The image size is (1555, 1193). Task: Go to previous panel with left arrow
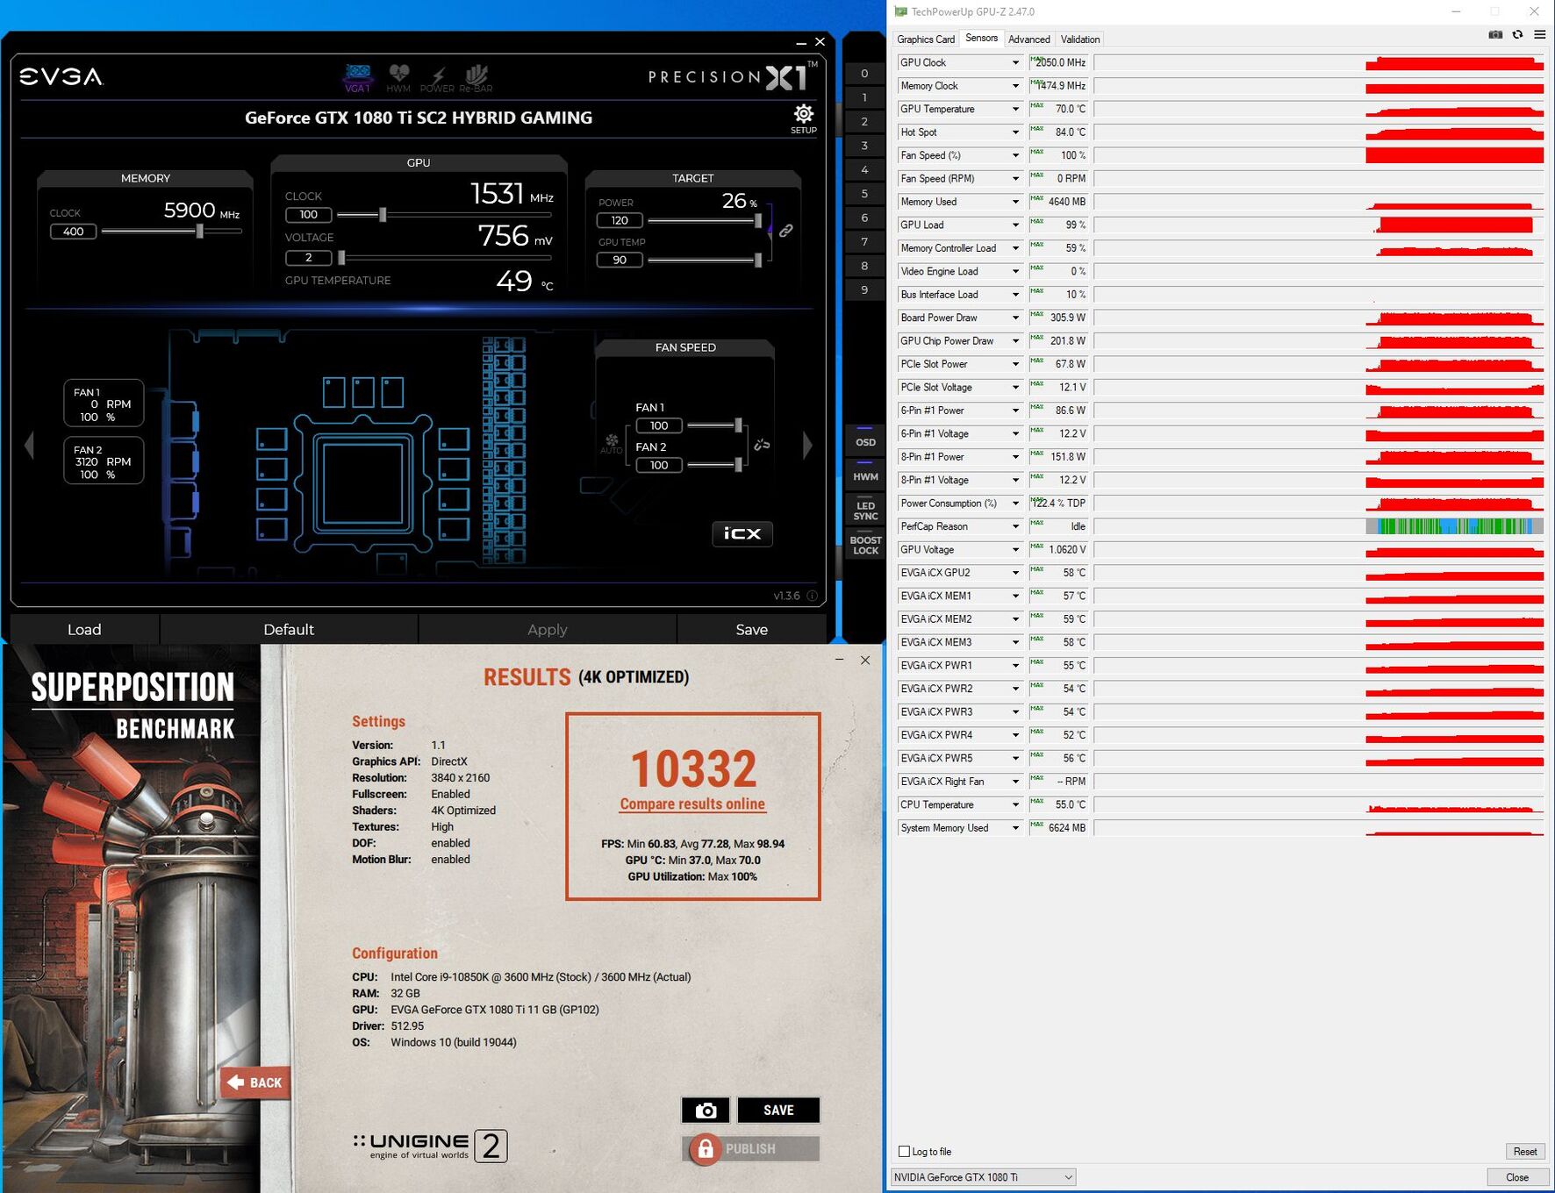coord(29,446)
